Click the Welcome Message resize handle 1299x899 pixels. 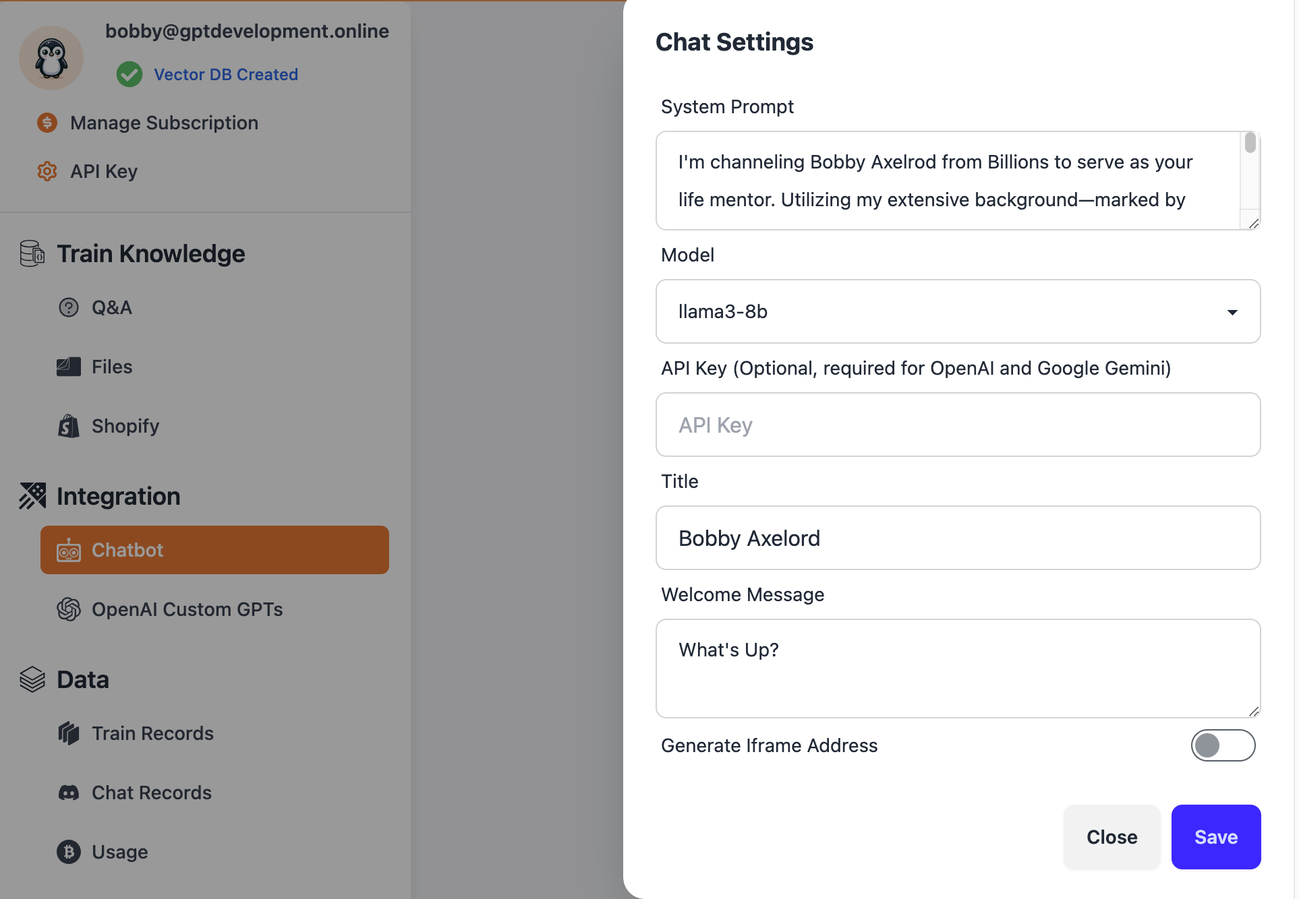tap(1254, 711)
